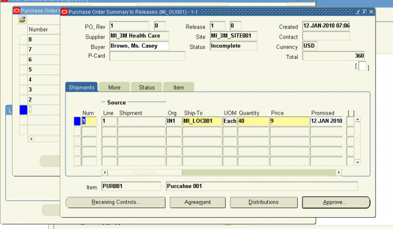Viewport: 393px width, 229px height.
Task: Click the Num cell in first shipment row
Action: click(x=89, y=121)
